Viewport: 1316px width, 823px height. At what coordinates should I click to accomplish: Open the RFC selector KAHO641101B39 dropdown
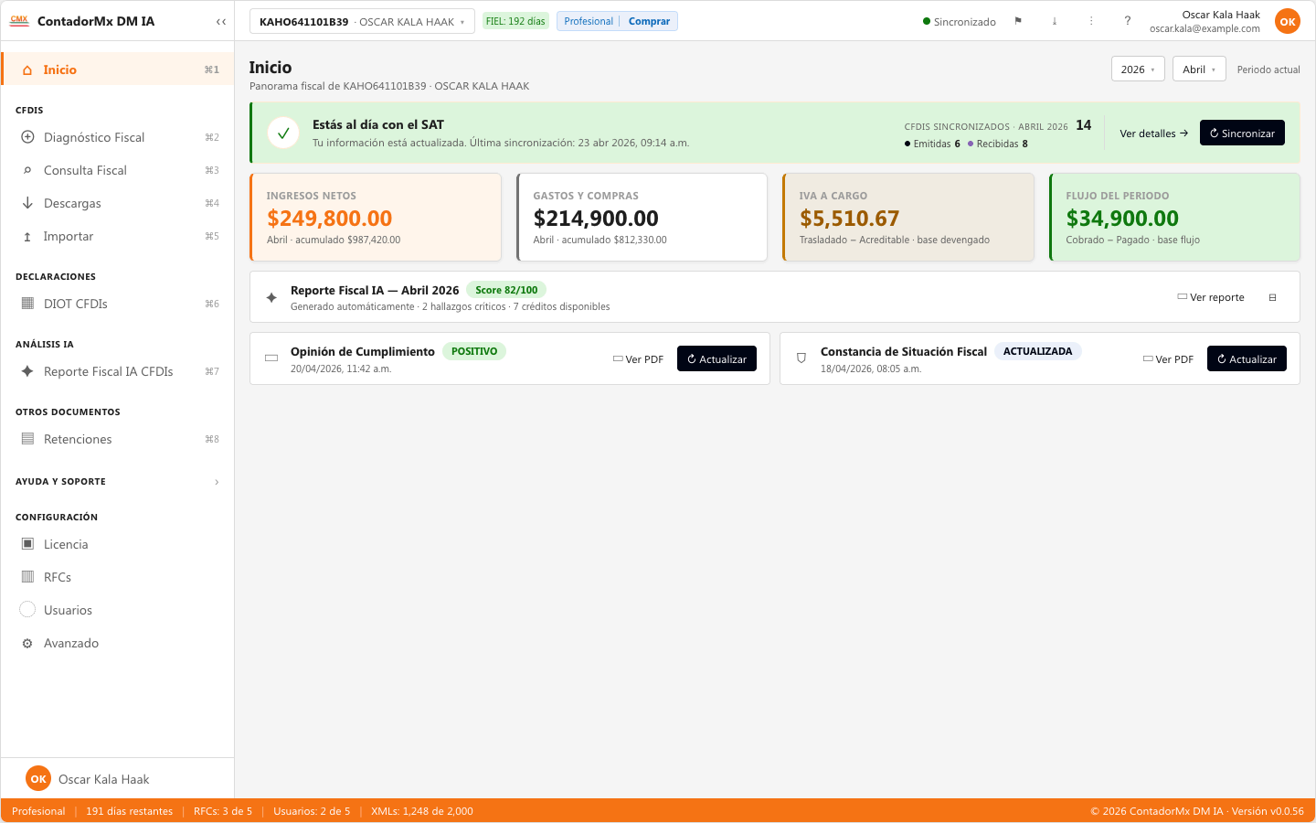tap(362, 21)
